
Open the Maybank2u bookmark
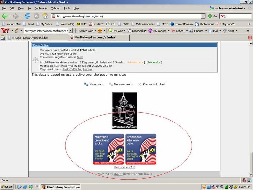[x=226, y=24]
